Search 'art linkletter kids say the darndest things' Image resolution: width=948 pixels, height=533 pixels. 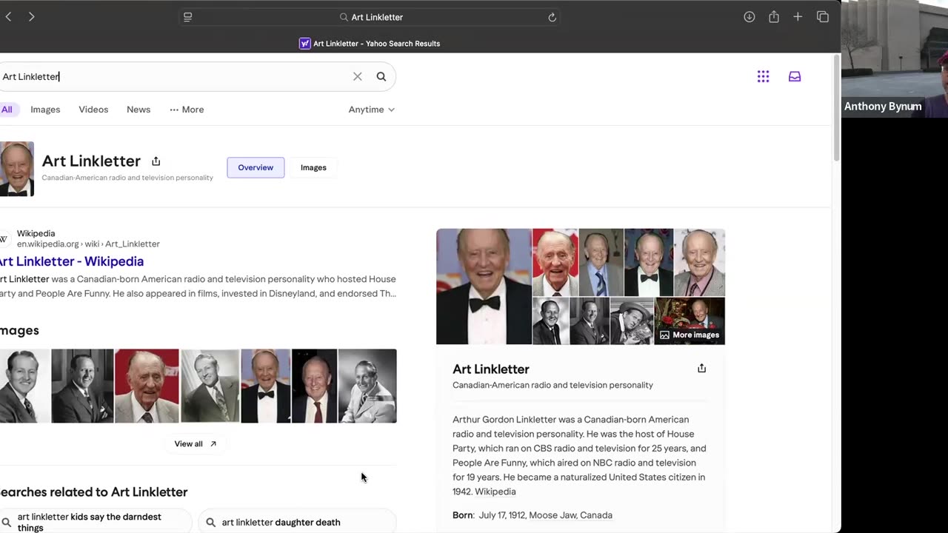96,522
